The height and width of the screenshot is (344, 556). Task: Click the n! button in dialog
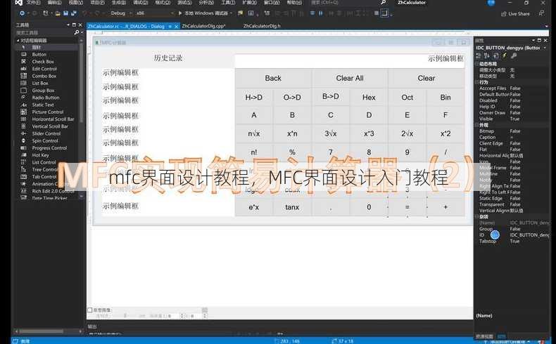coord(254,152)
